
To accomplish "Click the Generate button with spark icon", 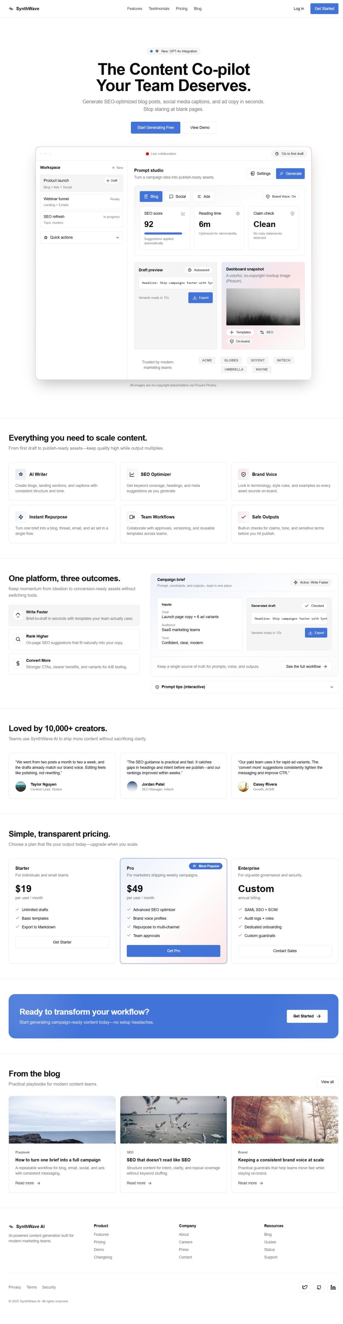I will (291, 174).
